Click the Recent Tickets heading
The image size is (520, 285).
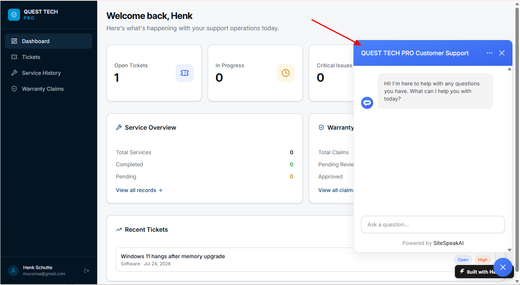click(x=146, y=229)
